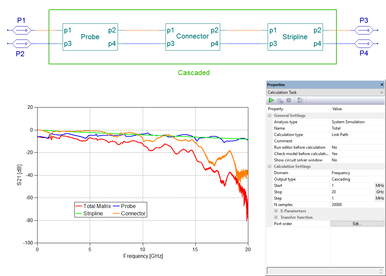Image resolution: width=386 pixels, height=276 pixels.
Task: Select the P4 port symbol
Action: [364, 44]
